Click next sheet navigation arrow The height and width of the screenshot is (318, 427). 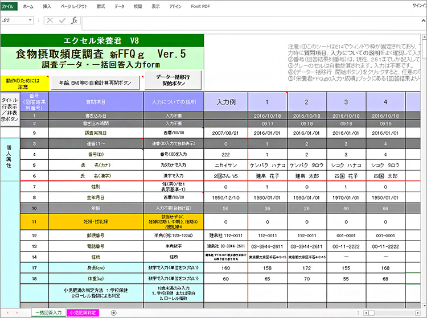pyautogui.click(x=17, y=313)
